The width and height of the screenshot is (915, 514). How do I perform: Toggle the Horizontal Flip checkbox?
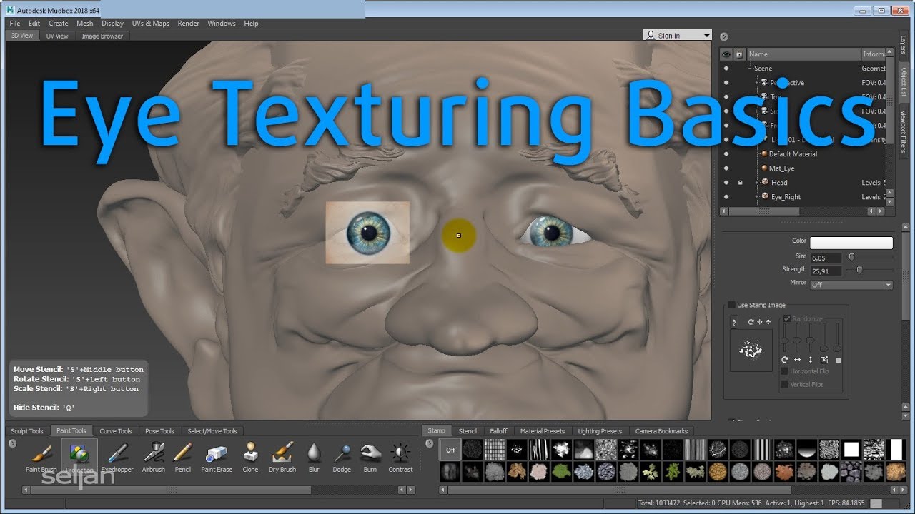click(x=784, y=371)
